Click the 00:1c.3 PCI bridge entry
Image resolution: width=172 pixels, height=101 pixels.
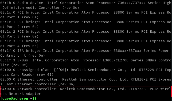86,44
